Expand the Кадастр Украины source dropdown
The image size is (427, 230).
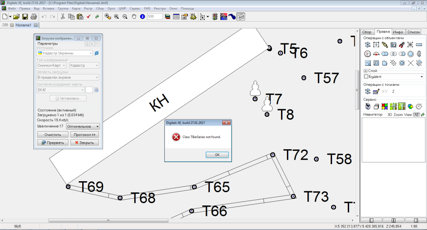pyautogui.click(x=90, y=53)
